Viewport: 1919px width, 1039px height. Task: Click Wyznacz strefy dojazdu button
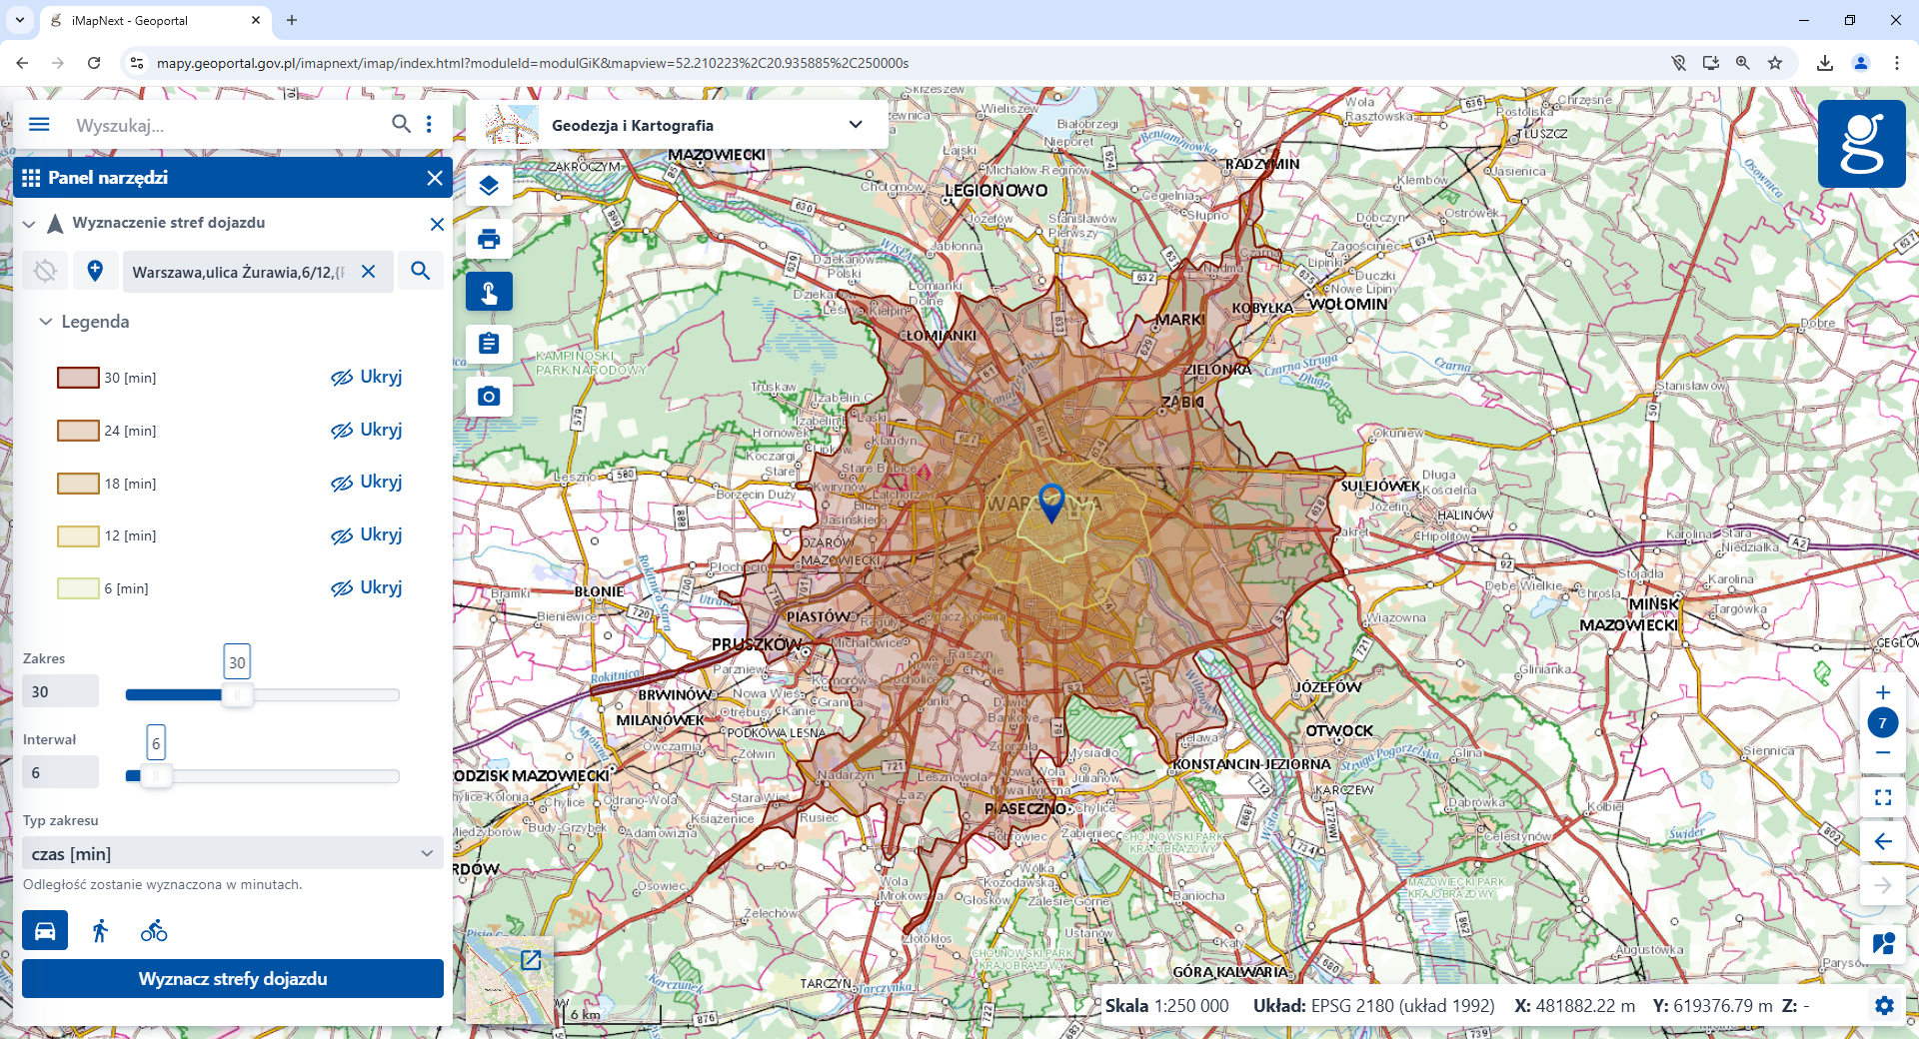coord(233,979)
